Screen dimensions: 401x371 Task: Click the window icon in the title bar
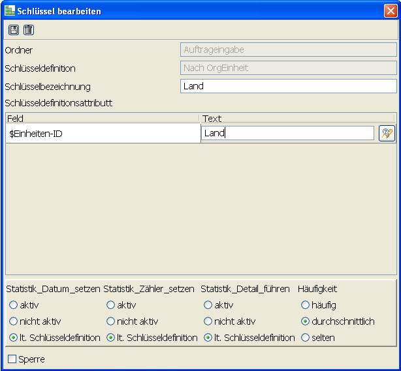(x=10, y=12)
